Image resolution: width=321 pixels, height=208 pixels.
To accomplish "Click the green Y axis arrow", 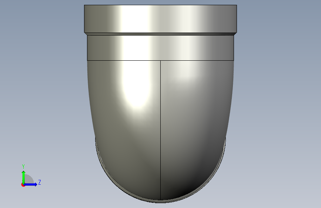I will [x=24, y=177].
